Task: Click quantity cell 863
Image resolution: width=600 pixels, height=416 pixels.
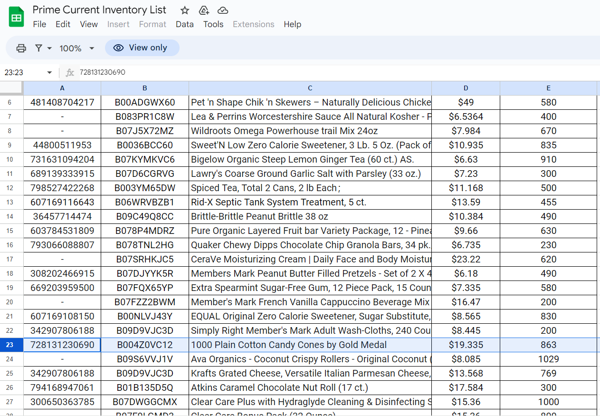Action: coord(549,345)
